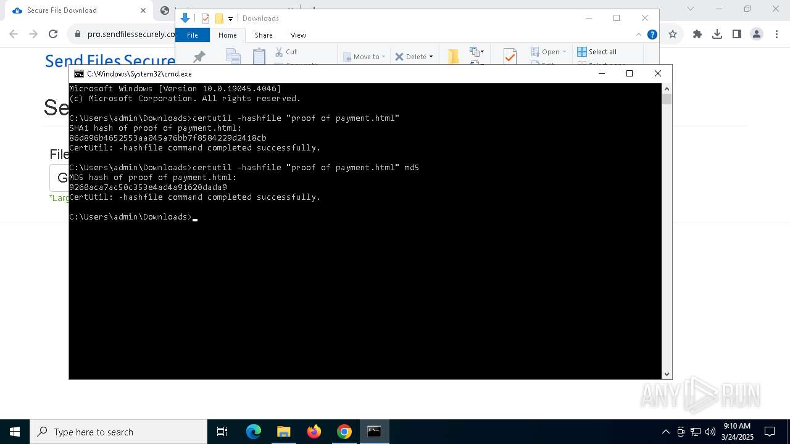790x444 pixels.
Task: Click the SHA1 hash value line in cmd
Action: coord(168,138)
